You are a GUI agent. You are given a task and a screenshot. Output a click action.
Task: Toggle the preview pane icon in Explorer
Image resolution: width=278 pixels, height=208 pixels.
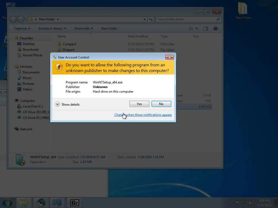[206, 28]
